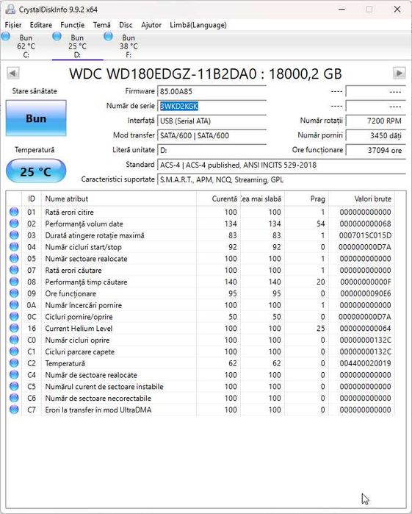The height and width of the screenshot is (514, 412).
Task: Click the Current Helium Level attribute name
Action: [79, 329]
